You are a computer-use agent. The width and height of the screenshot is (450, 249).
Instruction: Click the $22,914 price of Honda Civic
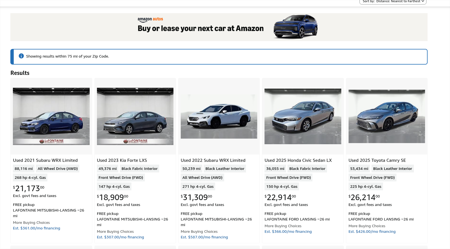(280, 198)
